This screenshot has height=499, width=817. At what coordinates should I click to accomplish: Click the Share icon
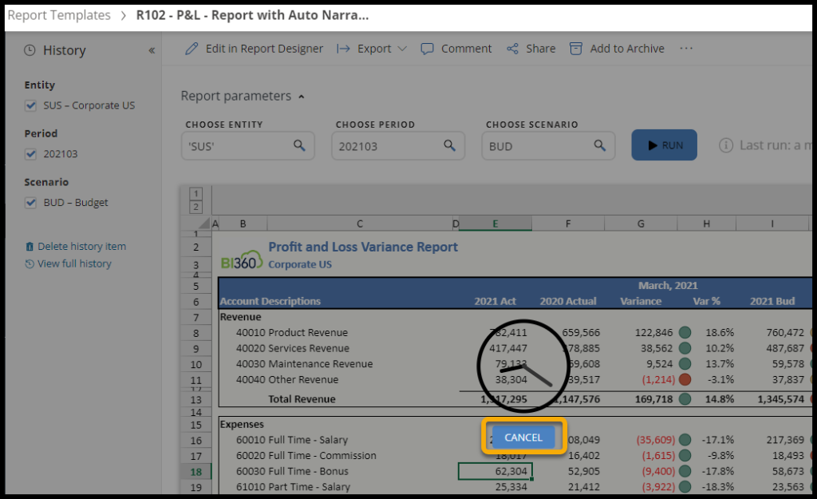pyautogui.click(x=512, y=49)
